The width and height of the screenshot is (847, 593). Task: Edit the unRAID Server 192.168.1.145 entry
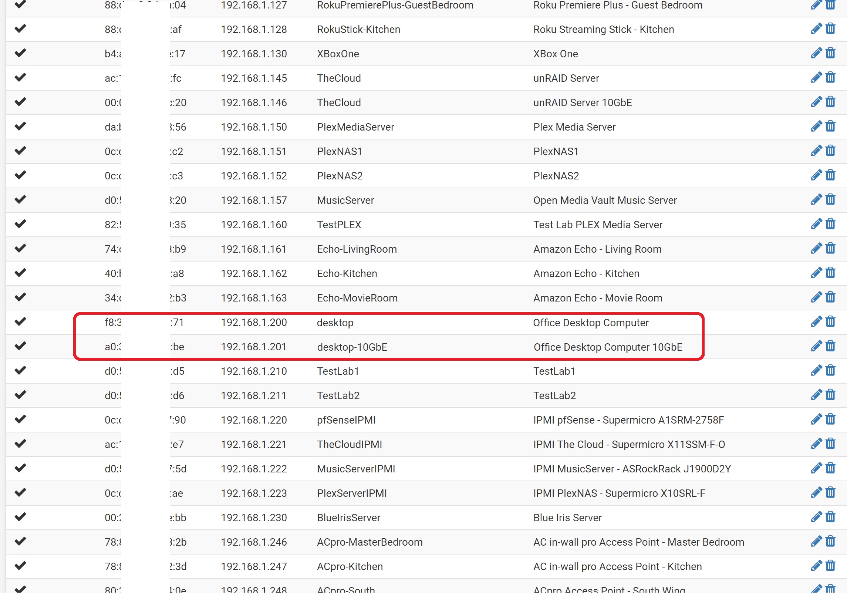[816, 78]
